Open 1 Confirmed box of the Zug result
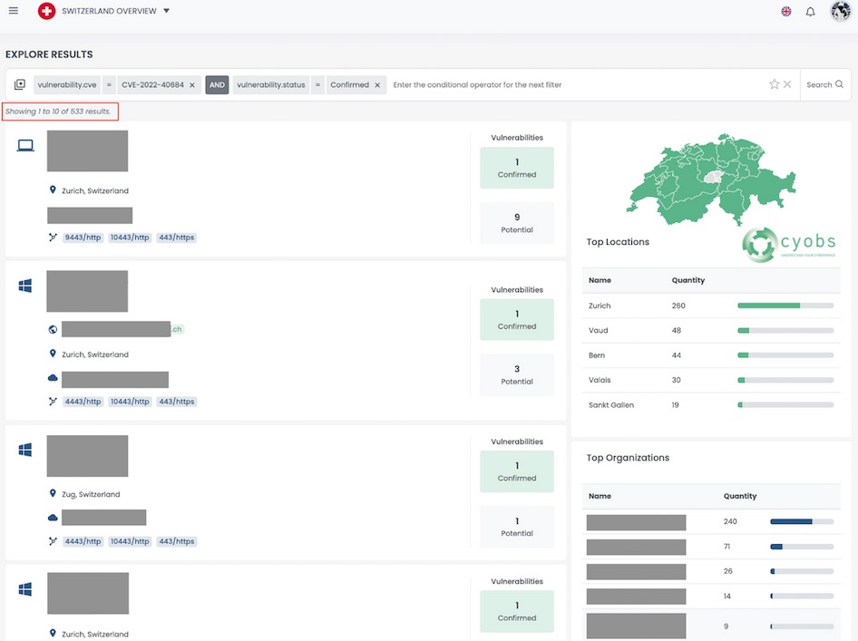858x641 pixels. pyautogui.click(x=517, y=471)
